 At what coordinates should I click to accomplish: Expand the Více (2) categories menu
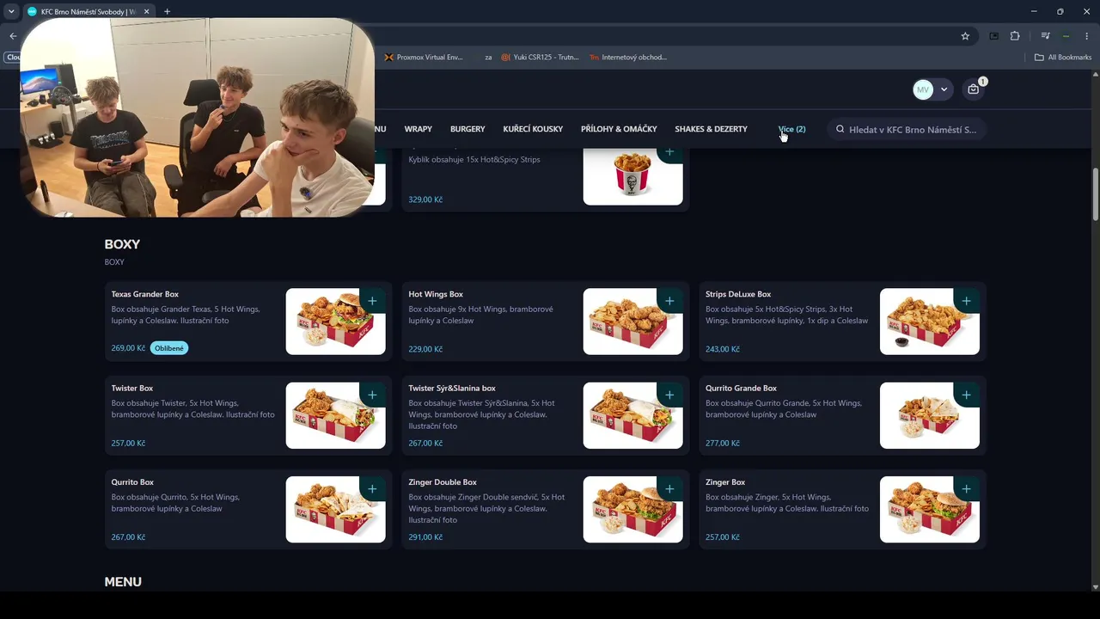coord(791,129)
